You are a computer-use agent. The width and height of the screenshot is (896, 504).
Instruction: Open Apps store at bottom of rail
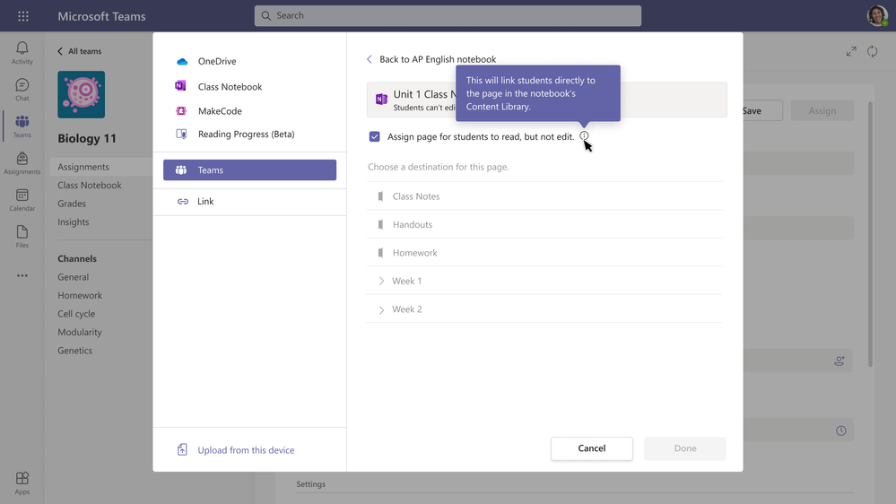click(22, 482)
